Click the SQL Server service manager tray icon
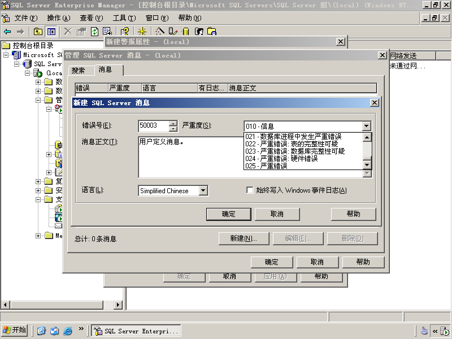The image size is (452, 339). (445, 331)
